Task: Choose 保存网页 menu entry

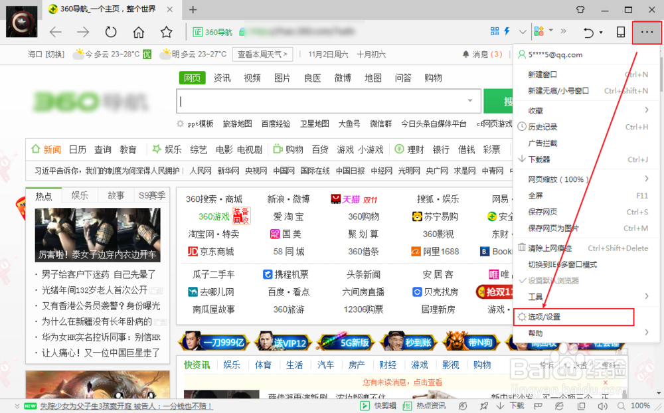Action: [x=586, y=212]
